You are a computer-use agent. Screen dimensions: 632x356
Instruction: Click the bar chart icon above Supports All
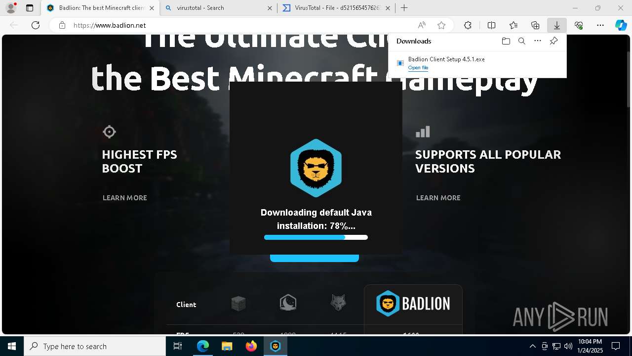click(423, 132)
